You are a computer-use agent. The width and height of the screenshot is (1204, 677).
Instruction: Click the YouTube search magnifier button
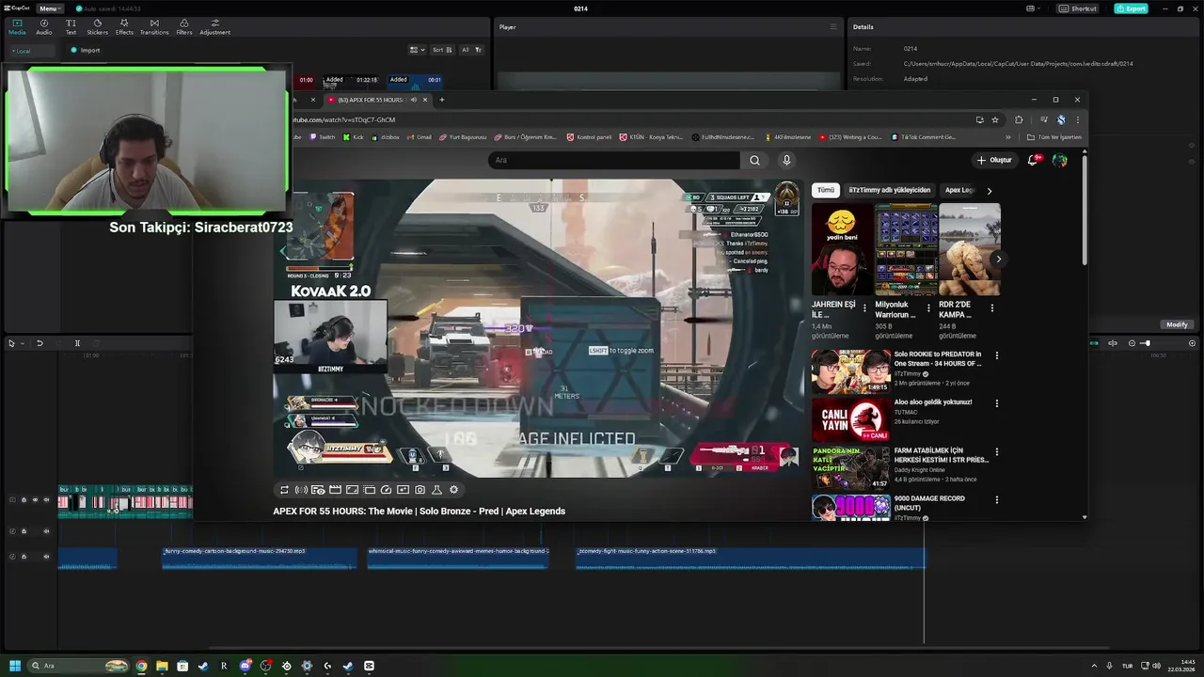coord(754,160)
